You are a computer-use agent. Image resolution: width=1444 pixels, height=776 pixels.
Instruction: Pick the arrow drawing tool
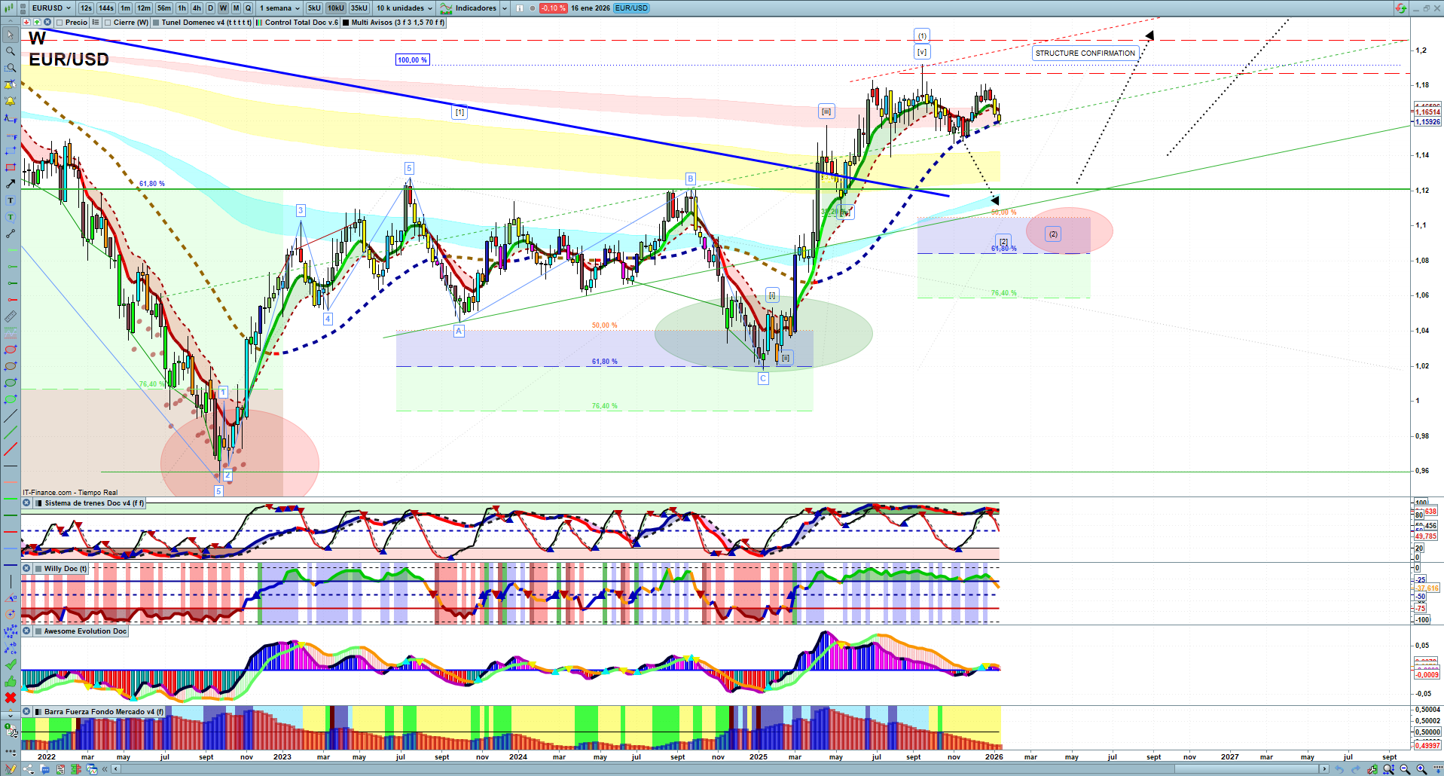pos(11,184)
